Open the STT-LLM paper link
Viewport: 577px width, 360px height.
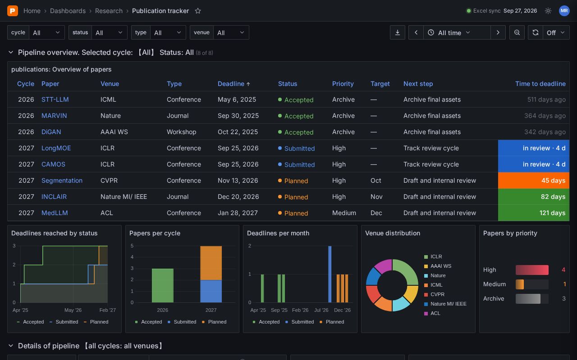(x=55, y=99)
